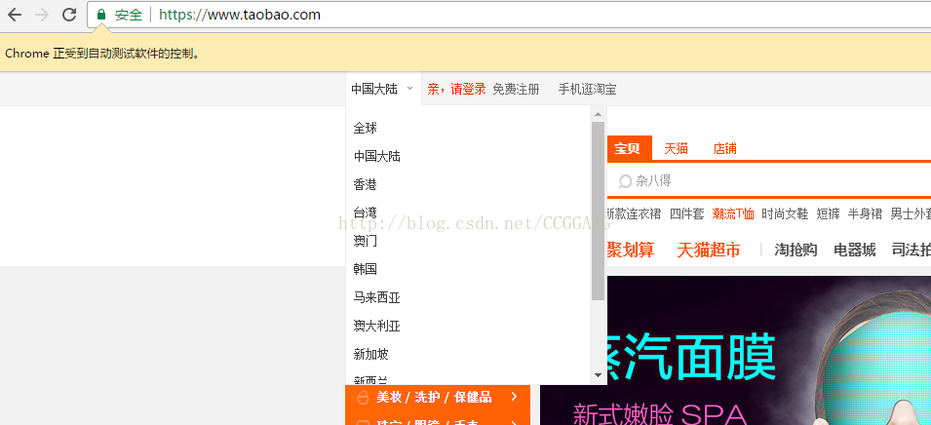Image resolution: width=931 pixels, height=425 pixels.
Task: Click the browser forward arrow
Action: click(42, 15)
